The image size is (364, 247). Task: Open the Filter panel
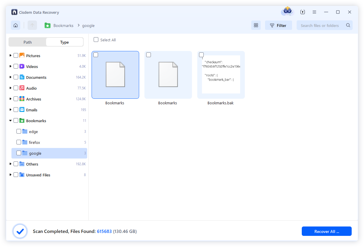click(278, 25)
